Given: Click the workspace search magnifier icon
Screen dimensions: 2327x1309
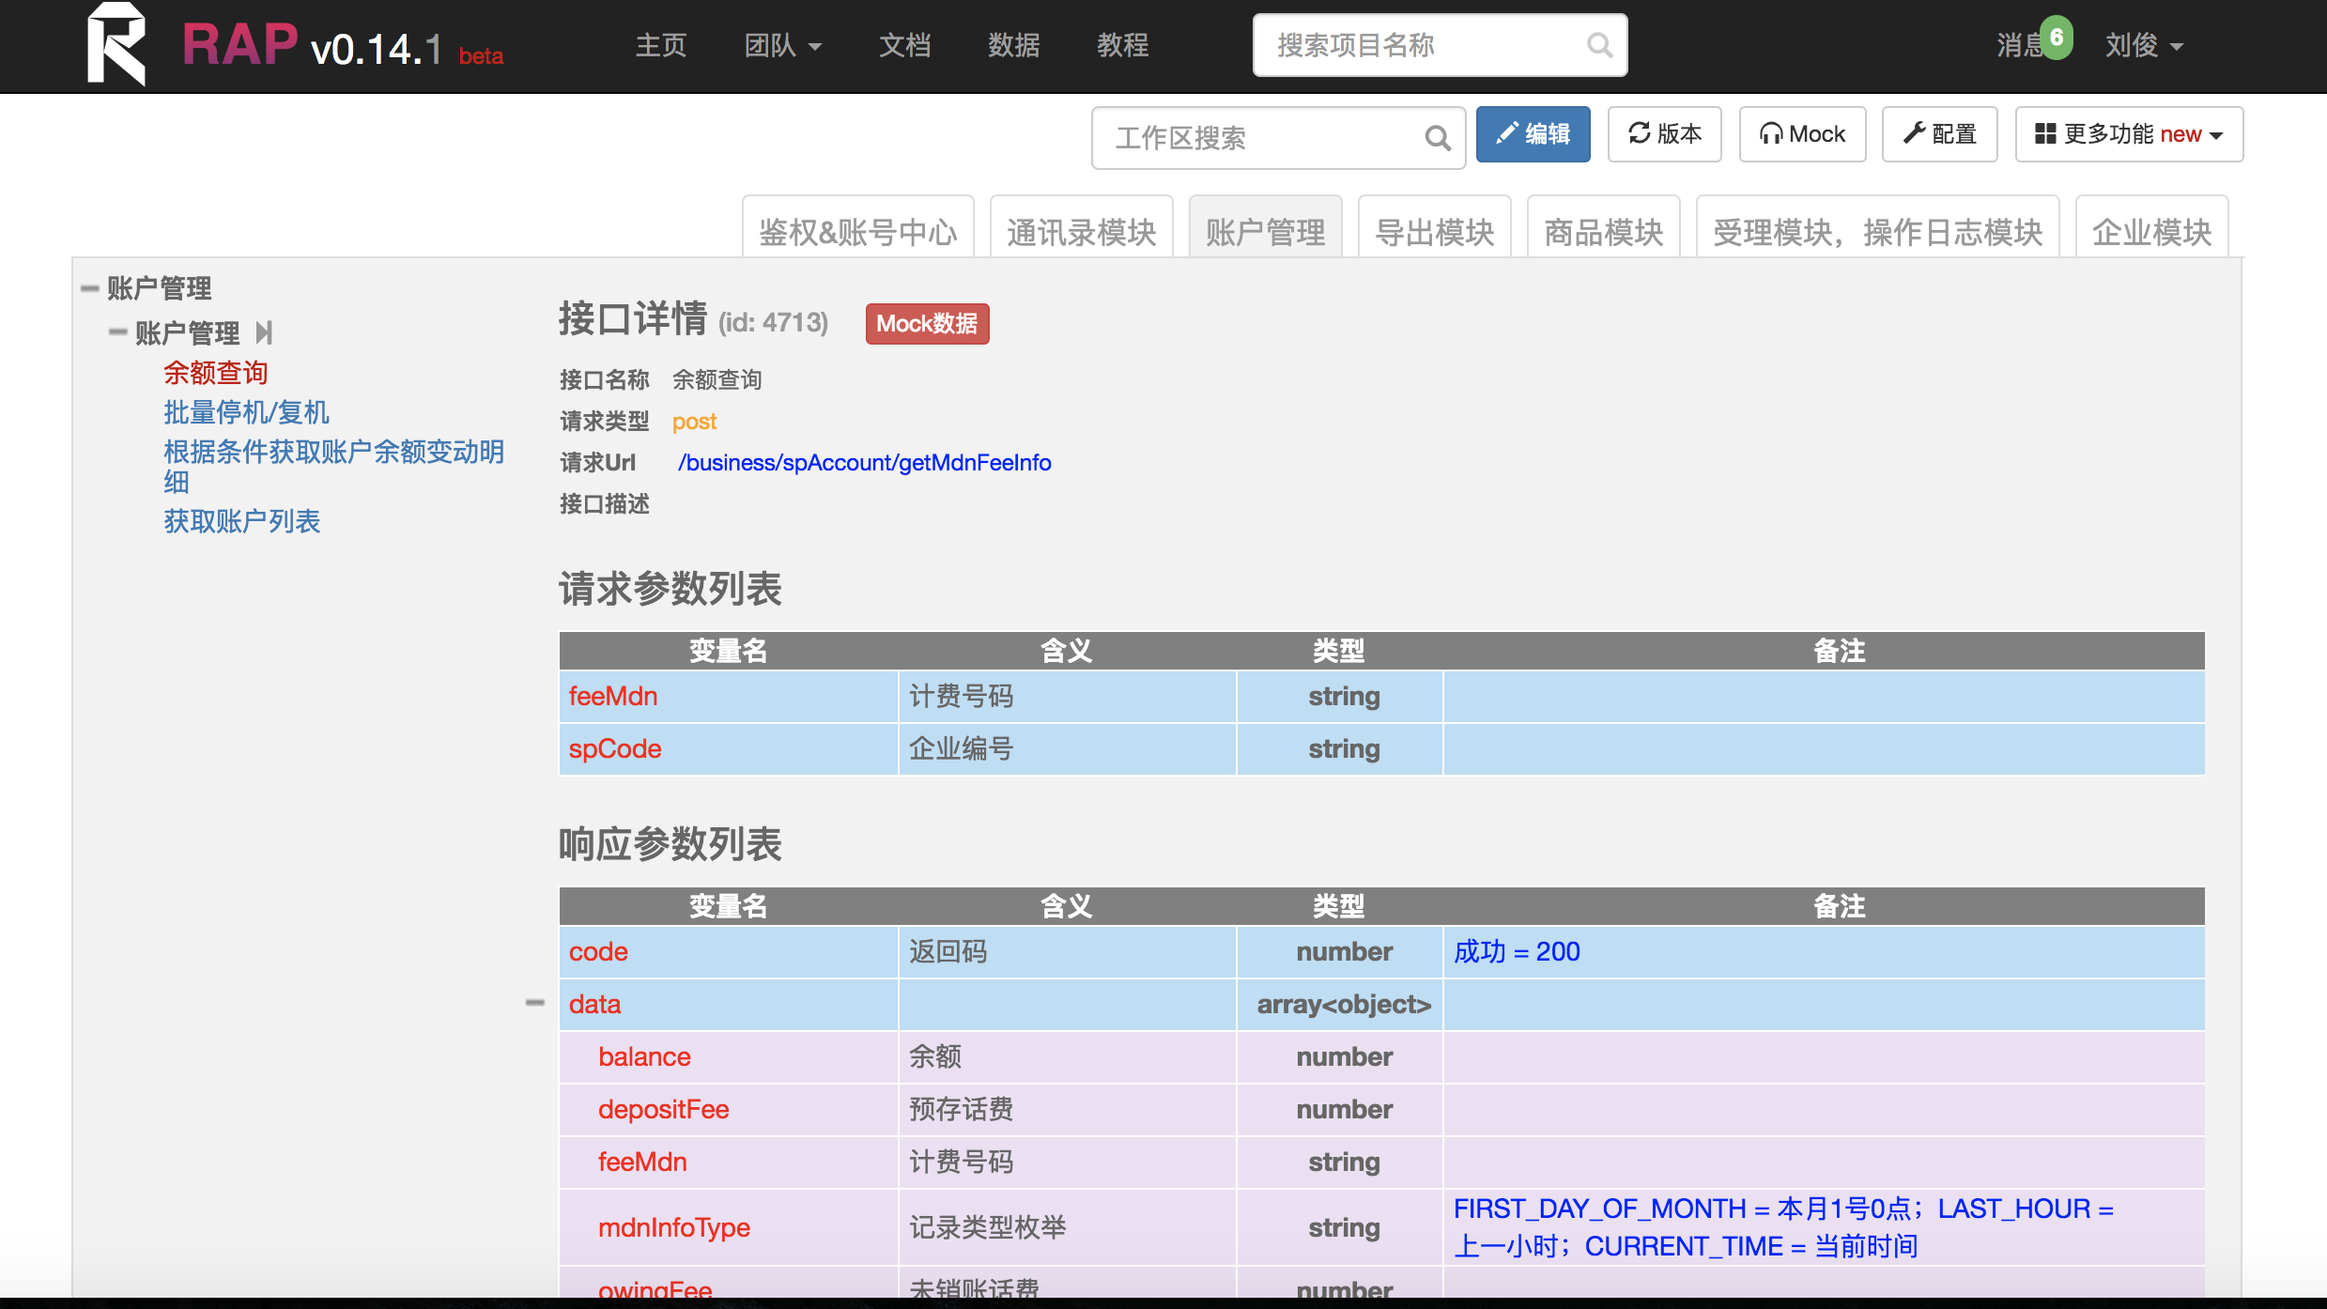Looking at the screenshot, I should (1438, 138).
